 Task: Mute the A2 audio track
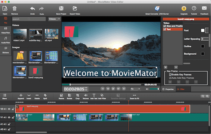[5, 129]
